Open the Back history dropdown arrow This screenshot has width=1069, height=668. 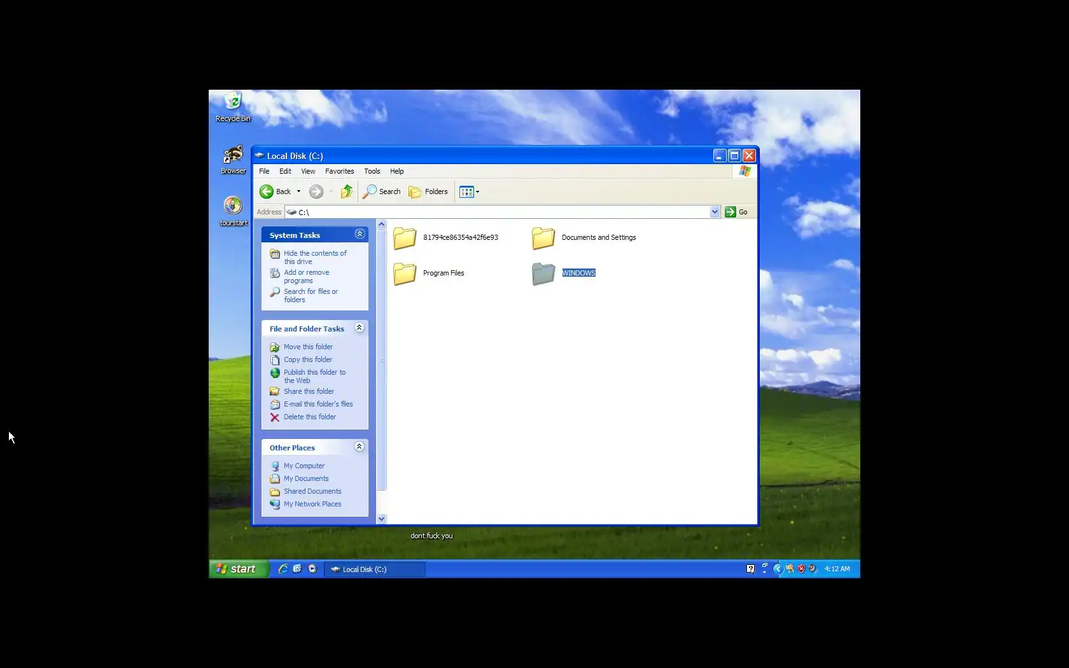click(x=298, y=191)
